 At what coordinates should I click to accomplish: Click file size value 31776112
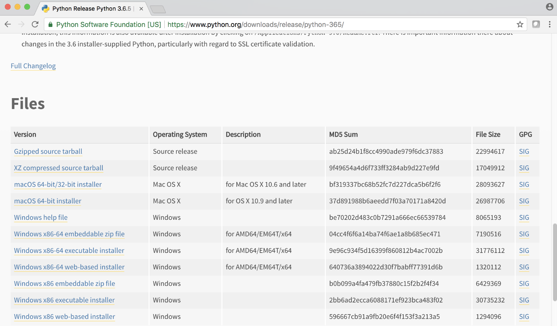[x=490, y=250]
